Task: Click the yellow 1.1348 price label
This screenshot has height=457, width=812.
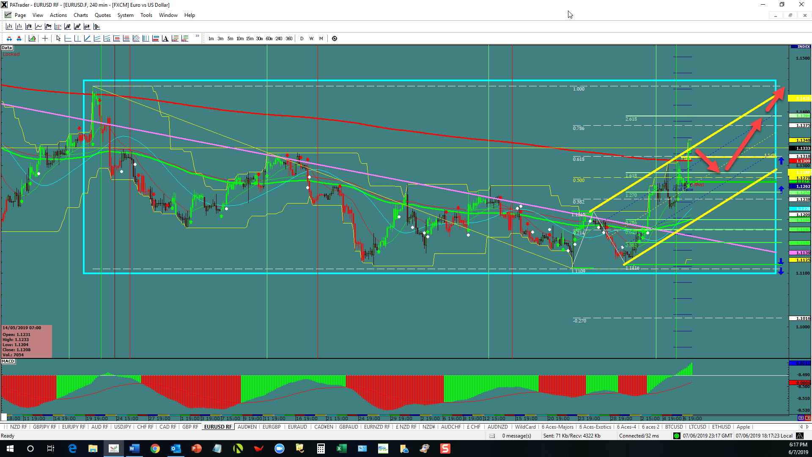Action: coord(800,140)
